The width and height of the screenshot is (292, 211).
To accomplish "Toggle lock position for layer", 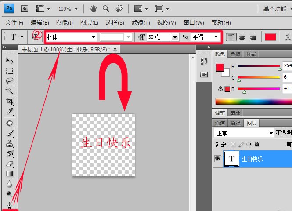I will pos(249,144).
